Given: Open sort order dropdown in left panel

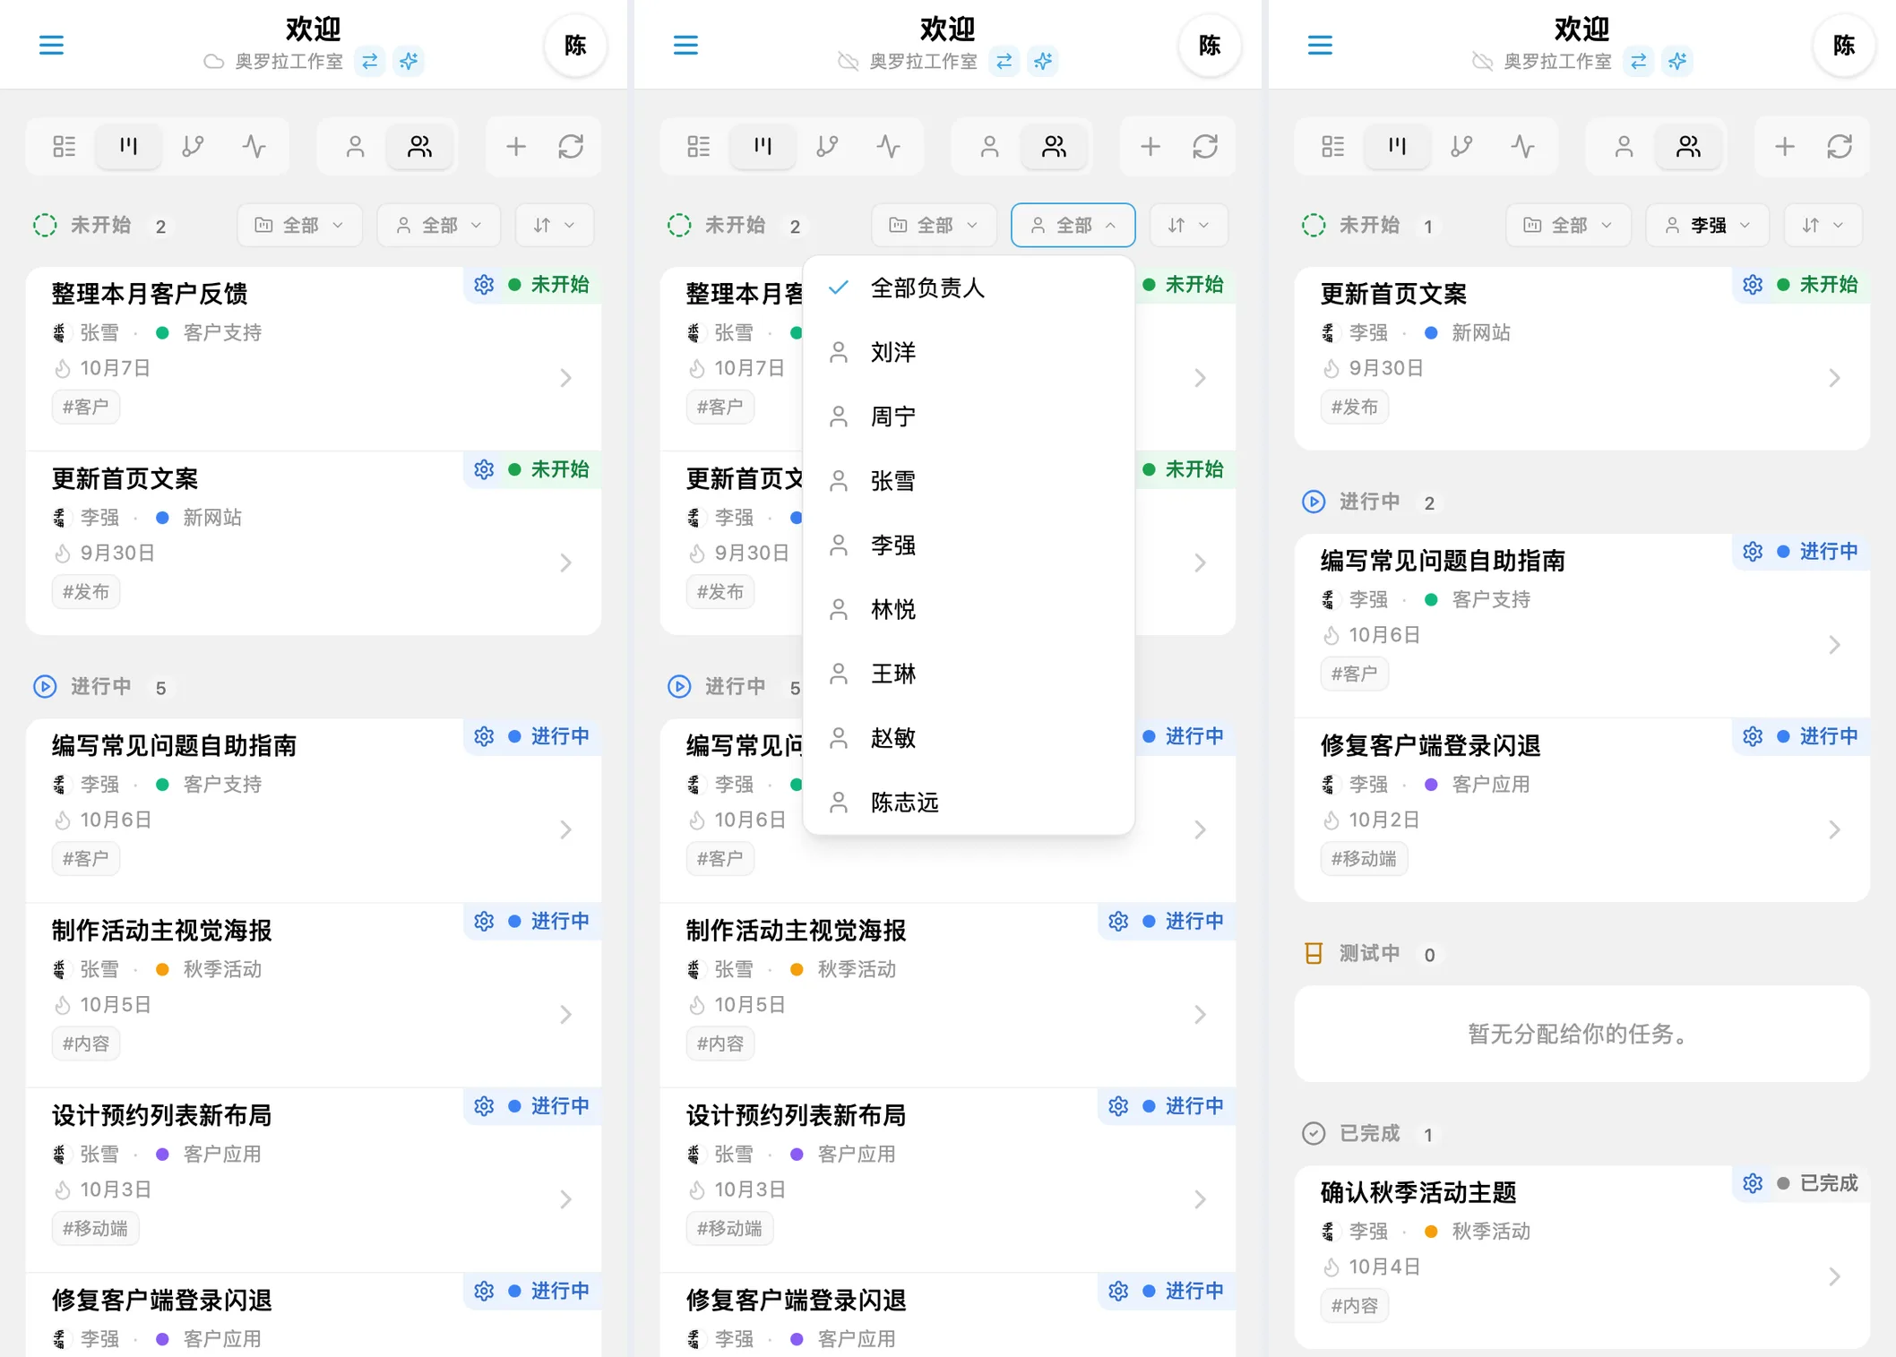Looking at the screenshot, I should [555, 225].
